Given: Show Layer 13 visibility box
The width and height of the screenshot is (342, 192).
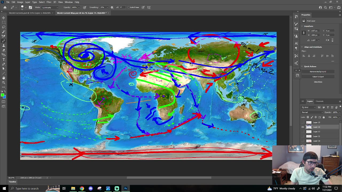Looking at the screenshot, I should pos(303,122).
